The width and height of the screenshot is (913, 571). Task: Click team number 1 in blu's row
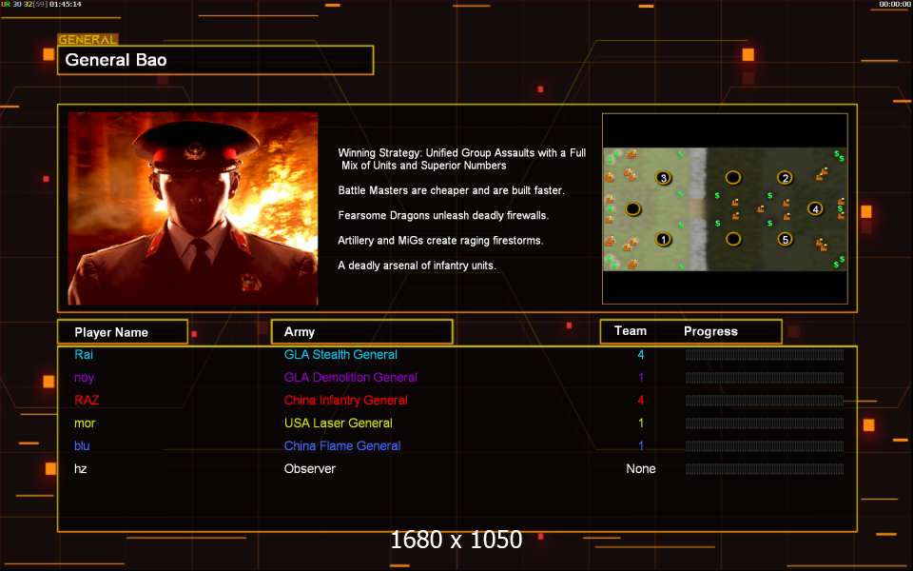tap(641, 445)
